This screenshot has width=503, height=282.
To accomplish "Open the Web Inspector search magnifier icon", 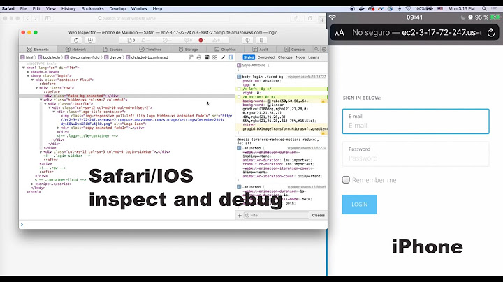I will click(x=316, y=50).
